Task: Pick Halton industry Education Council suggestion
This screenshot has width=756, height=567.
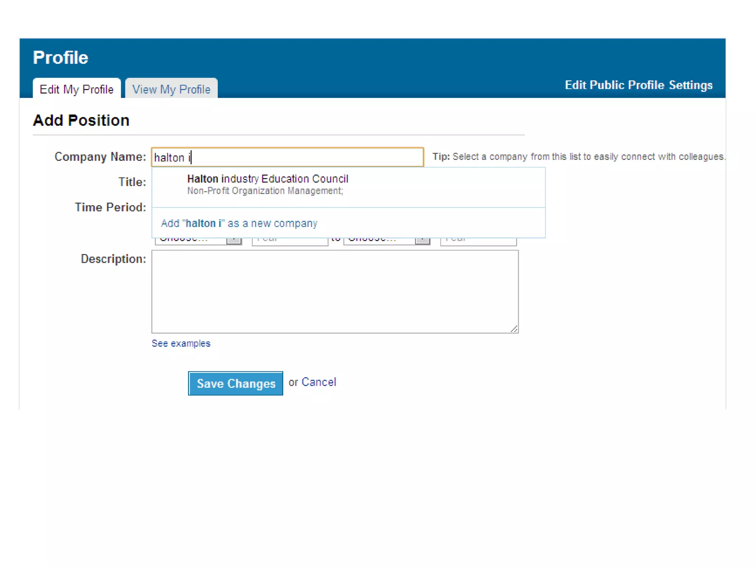Action: (268, 179)
